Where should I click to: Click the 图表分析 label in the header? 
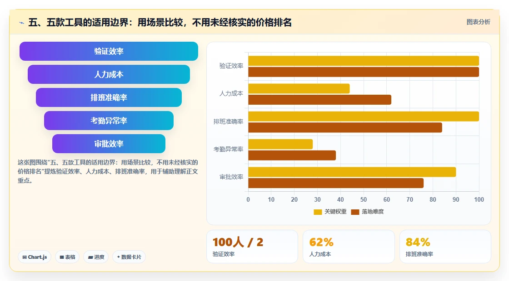478,22
